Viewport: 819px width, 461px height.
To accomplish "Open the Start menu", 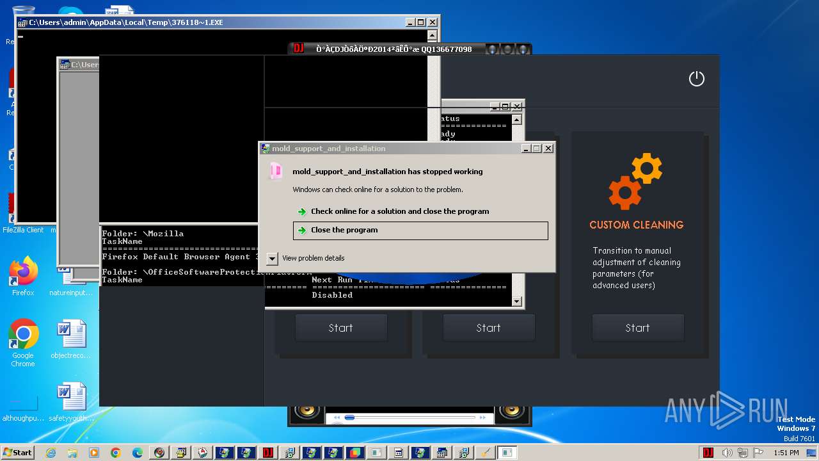I will point(17,453).
